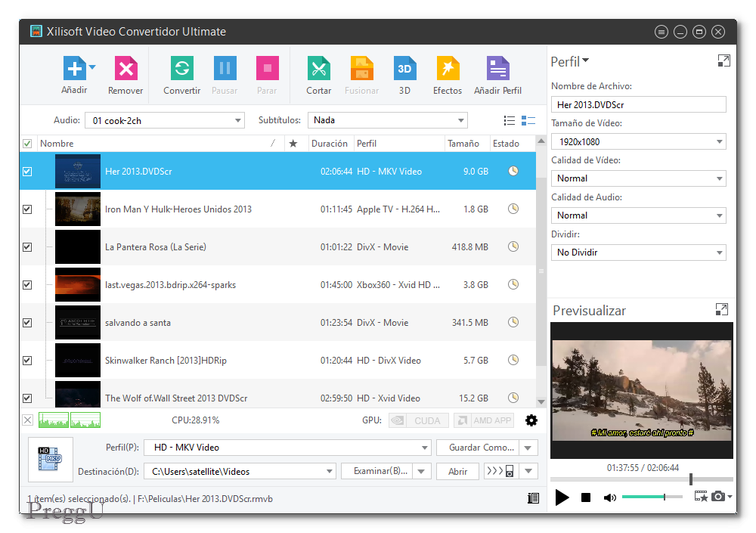The image size is (756, 533).
Task: Click the Remover toolbar icon
Action: coord(125,69)
